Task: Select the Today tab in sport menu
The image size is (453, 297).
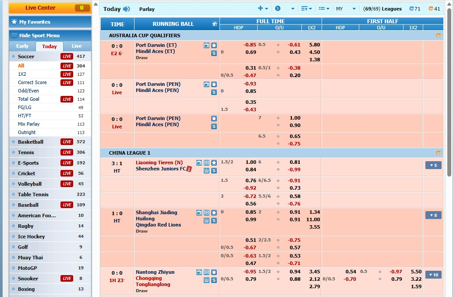Action: [x=50, y=46]
